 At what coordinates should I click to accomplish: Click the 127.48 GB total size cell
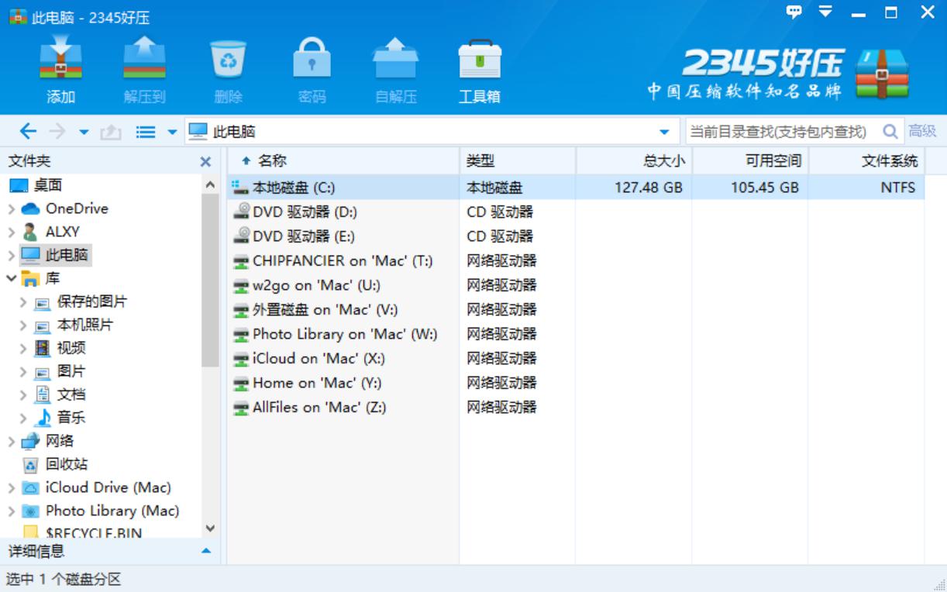tap(649, 188)
